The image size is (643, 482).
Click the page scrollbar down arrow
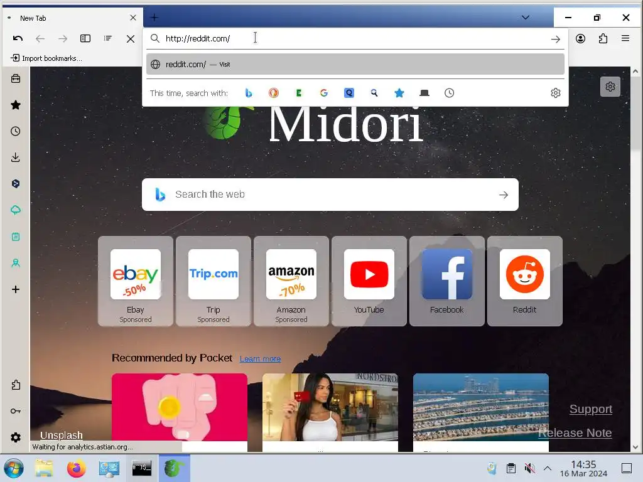coord(635,447)
